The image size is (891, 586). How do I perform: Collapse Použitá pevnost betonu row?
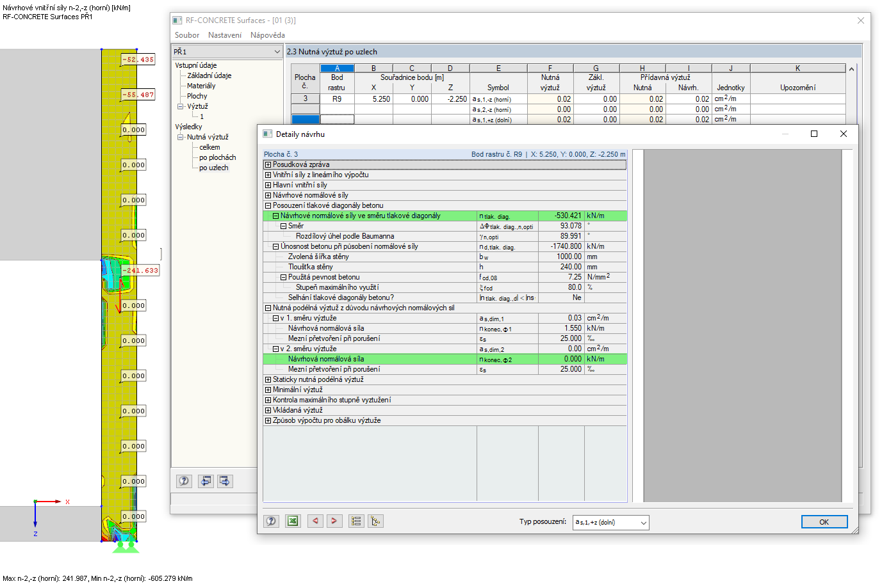[x=284, y=277]
